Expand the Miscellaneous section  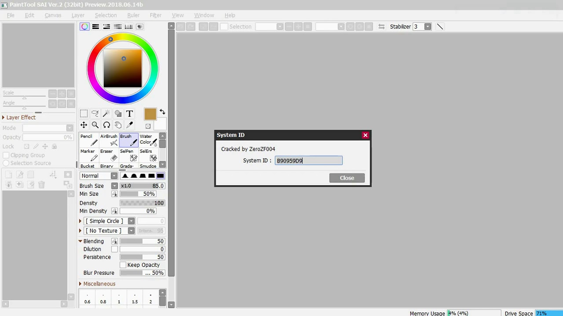click(x=80, y=284)
